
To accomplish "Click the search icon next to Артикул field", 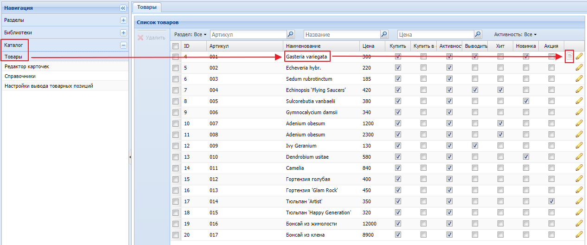I will (290, 34).
